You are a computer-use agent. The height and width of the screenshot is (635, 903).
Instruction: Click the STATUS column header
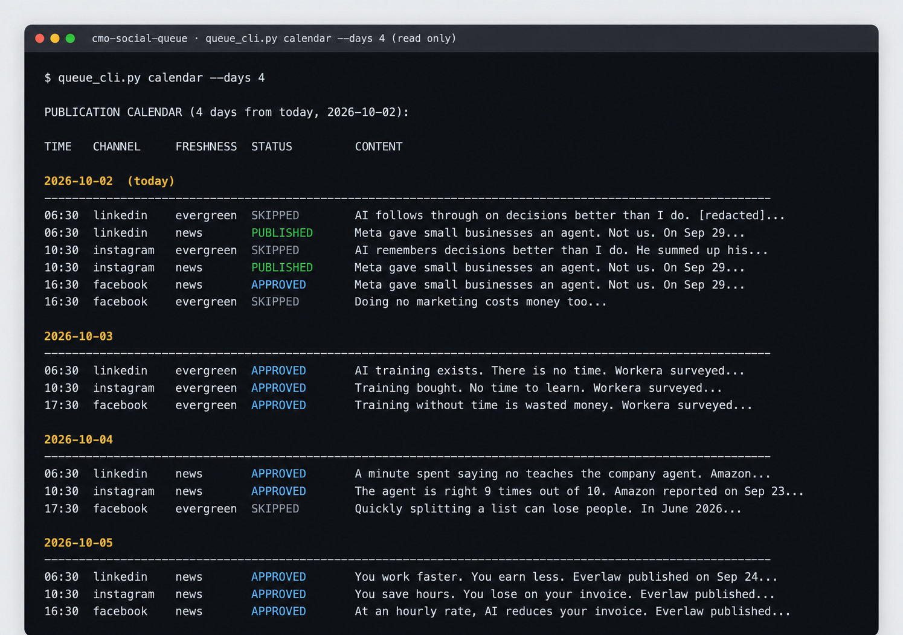[272, 147]
